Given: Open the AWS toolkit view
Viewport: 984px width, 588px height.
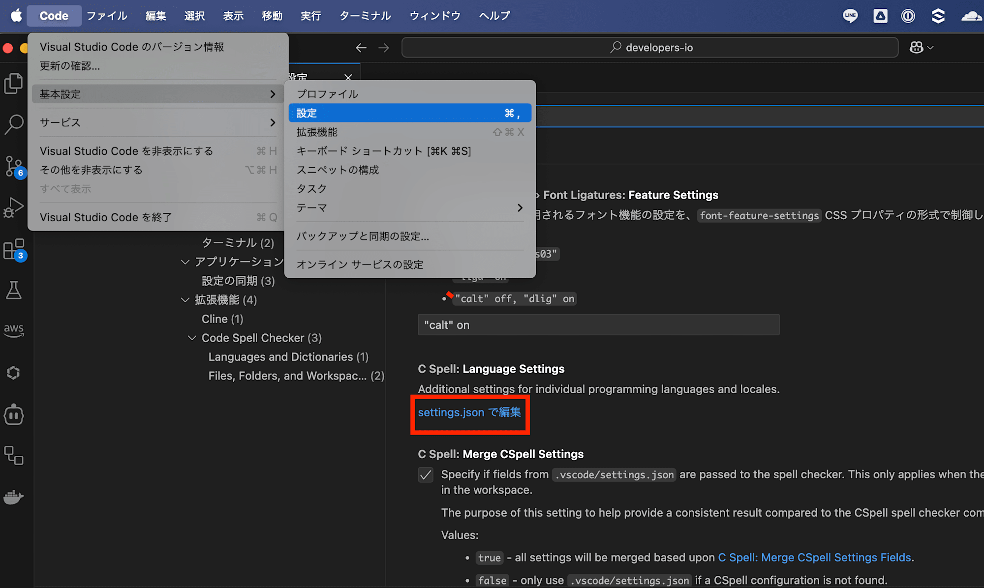Looking at the screenshot, I should 14,330.
